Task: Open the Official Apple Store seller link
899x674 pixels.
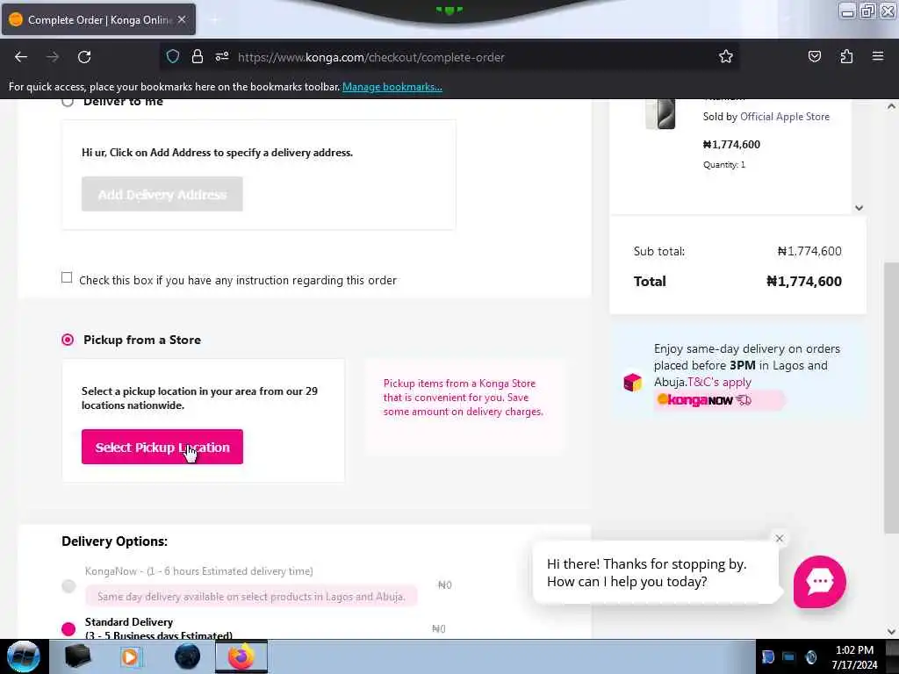Action: [x=785, y=117]
